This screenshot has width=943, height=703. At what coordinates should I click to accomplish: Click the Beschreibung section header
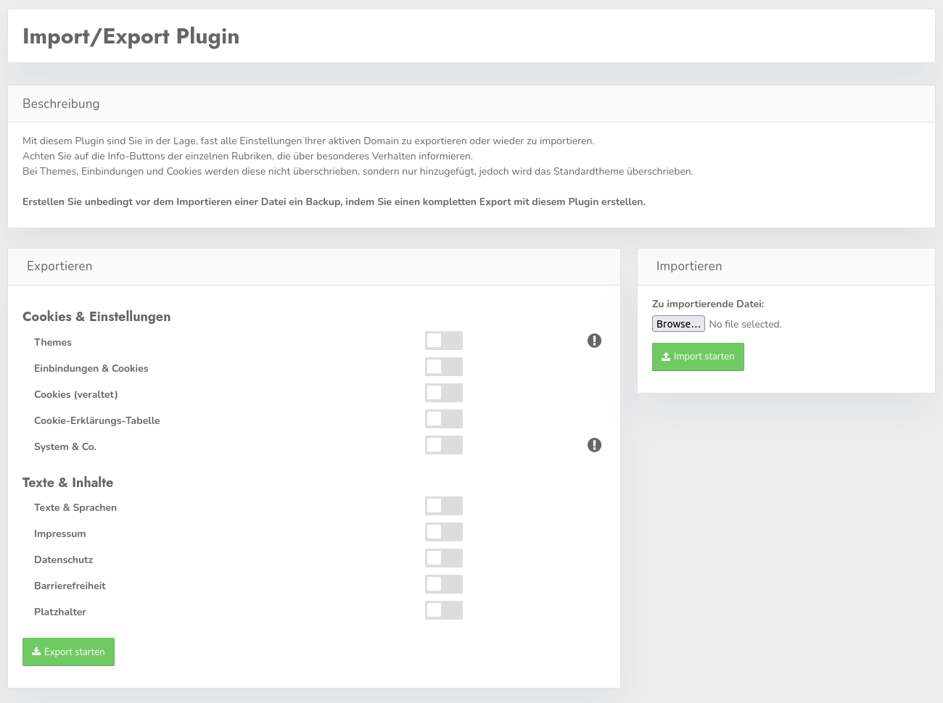point(61,104)
